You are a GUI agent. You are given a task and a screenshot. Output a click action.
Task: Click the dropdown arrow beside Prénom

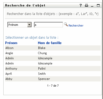tap(29, 25)
